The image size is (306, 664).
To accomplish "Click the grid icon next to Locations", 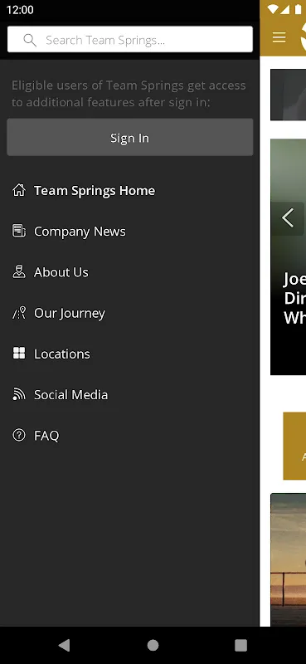I will tap(18, 354).
